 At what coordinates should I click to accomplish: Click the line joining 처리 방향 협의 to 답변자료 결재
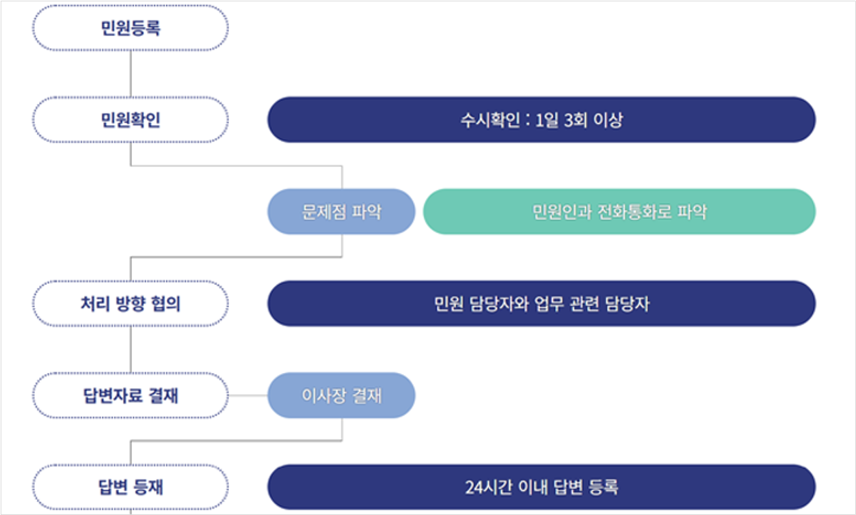pos(130,349)
